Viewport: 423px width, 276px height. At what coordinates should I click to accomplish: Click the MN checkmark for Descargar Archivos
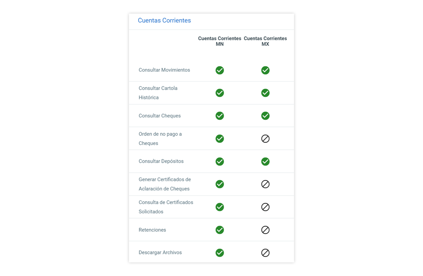(220, 253)
